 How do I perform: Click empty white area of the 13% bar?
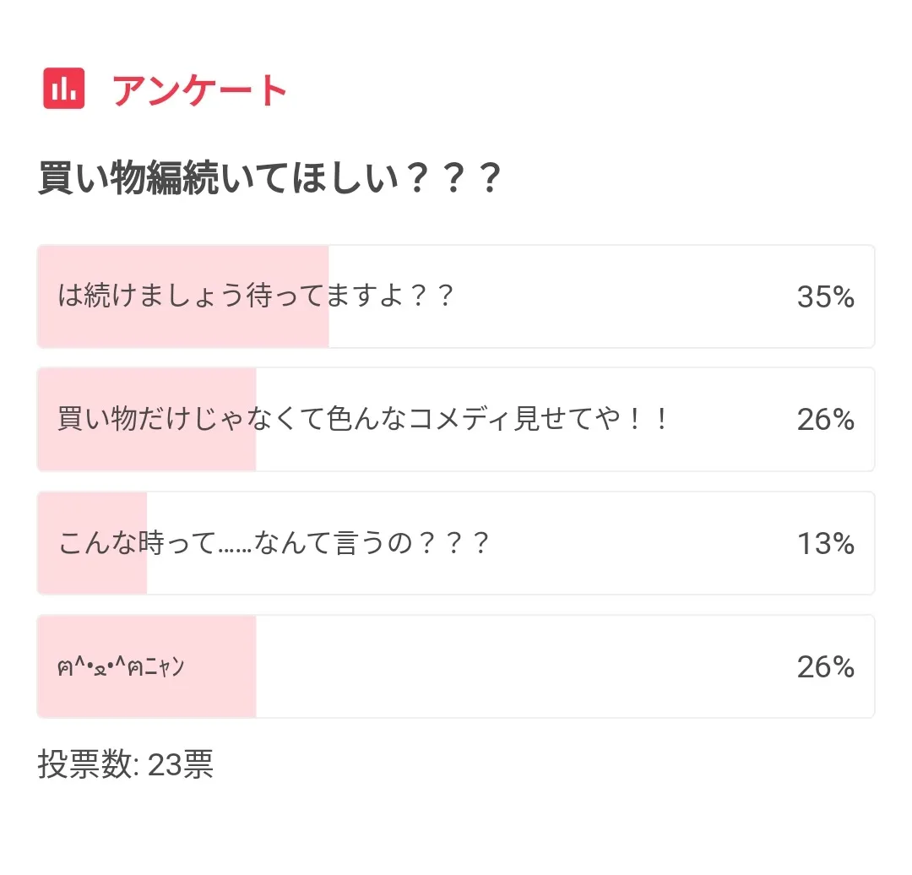(x=642, y=544)
